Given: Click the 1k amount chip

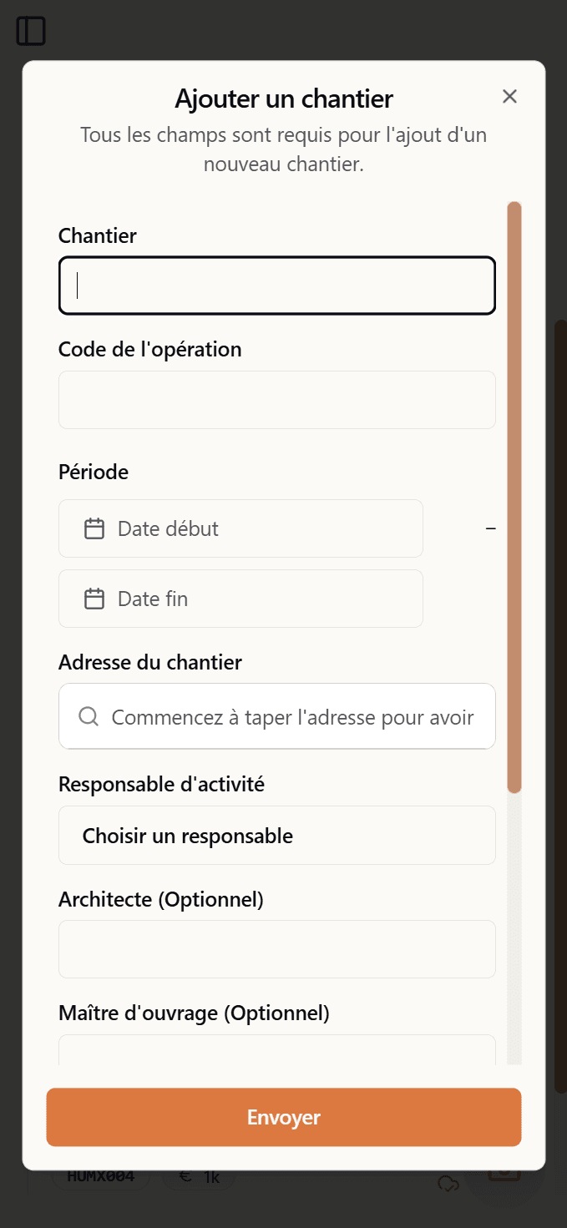Looking at the screenshot, I should click(210, 1175).
